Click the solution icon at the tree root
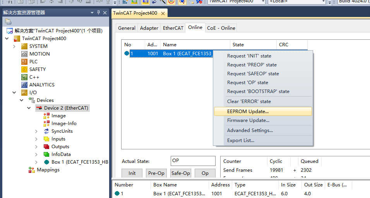Screen dimensions: 370x198 (x=10, y=31)
